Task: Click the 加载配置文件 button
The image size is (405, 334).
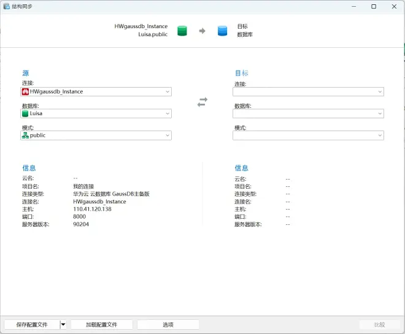Action: 101,324
